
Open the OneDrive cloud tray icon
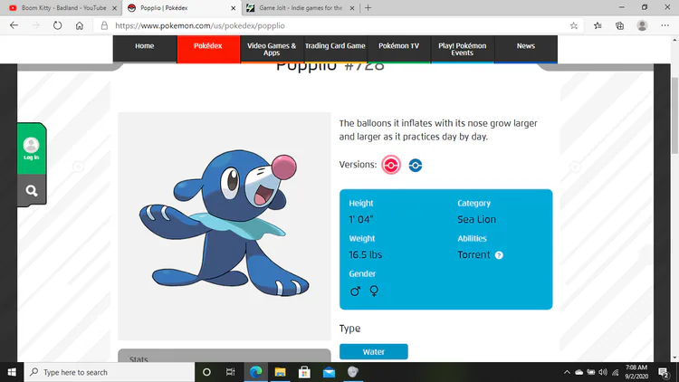point(579,372)
